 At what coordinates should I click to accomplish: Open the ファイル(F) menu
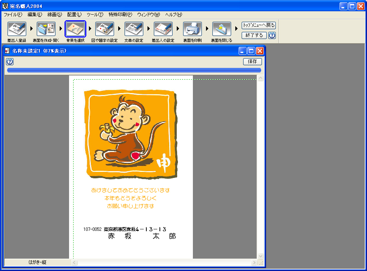(13, 15)
